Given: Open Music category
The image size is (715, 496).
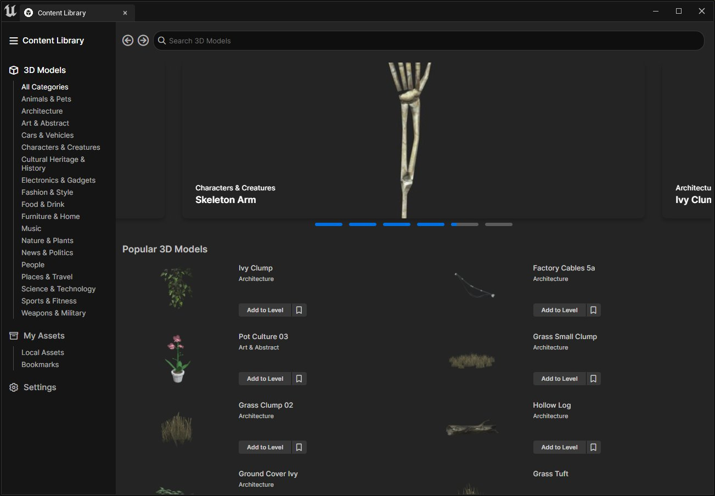Looking at the screenshot, I should 31,228.
